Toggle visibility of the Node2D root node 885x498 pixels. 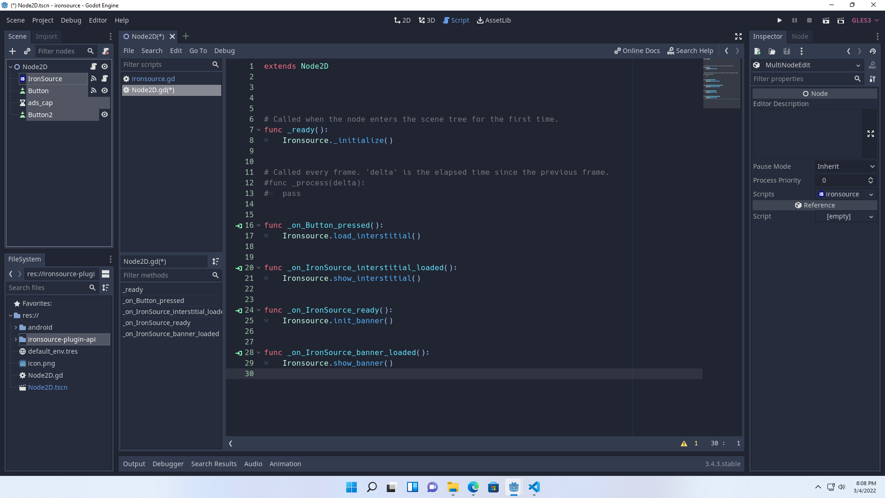(105, 66)
